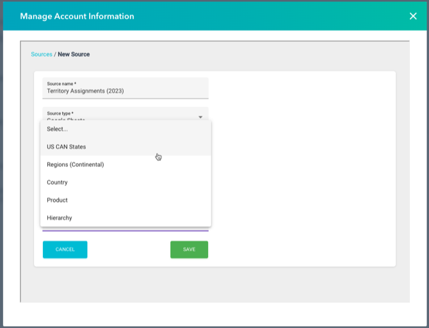The height and width of the screenshot is (328, 429).
Task: Open the Sources breadcrumb link
Action: coord(42,54)
